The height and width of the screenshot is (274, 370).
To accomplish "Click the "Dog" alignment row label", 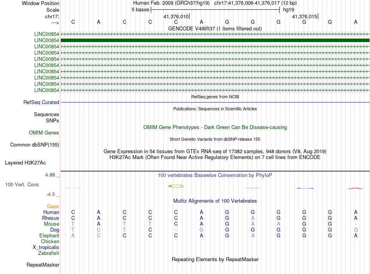I will 55,230.
